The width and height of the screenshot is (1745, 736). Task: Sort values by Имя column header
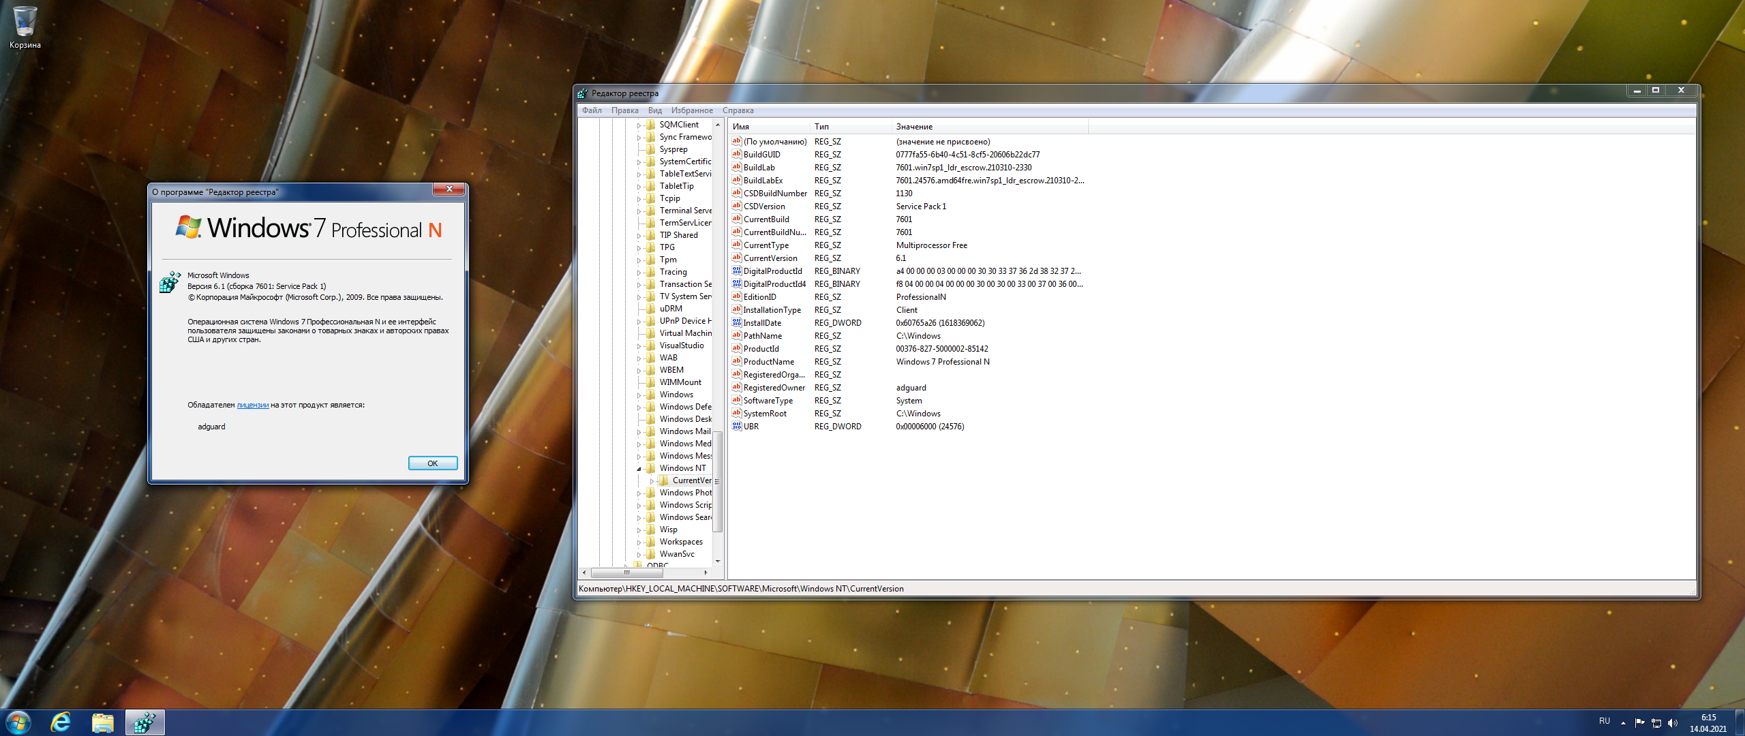pyautogui.click(x=768, y=127)
